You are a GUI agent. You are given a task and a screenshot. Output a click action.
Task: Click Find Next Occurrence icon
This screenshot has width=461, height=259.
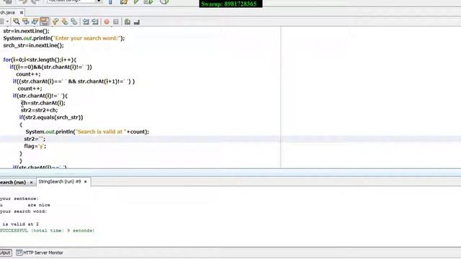coord(35,22)
